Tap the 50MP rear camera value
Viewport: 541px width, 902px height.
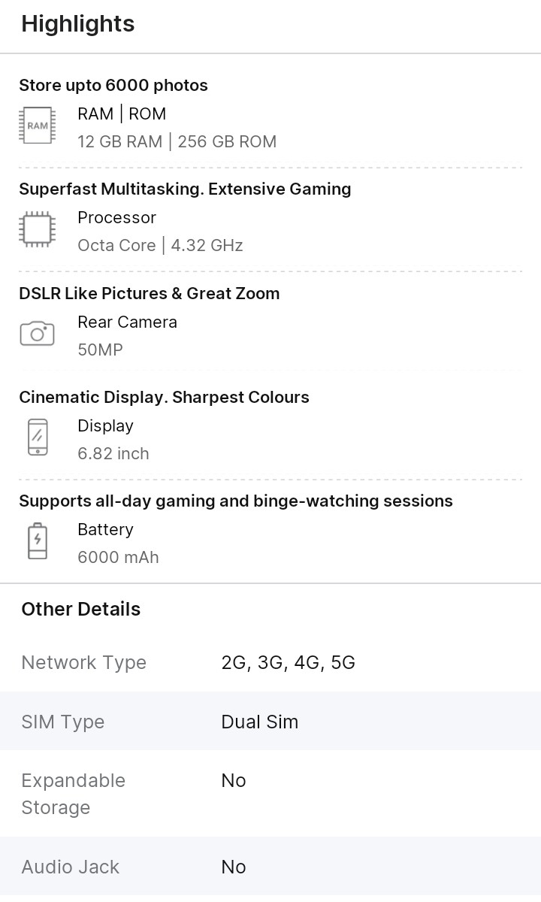click(100, 350)
